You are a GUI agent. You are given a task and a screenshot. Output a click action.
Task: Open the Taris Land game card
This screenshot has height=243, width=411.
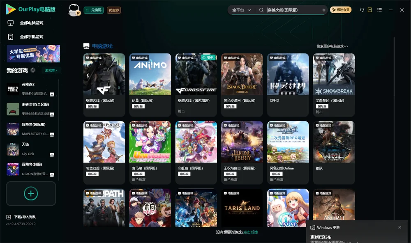242,208
